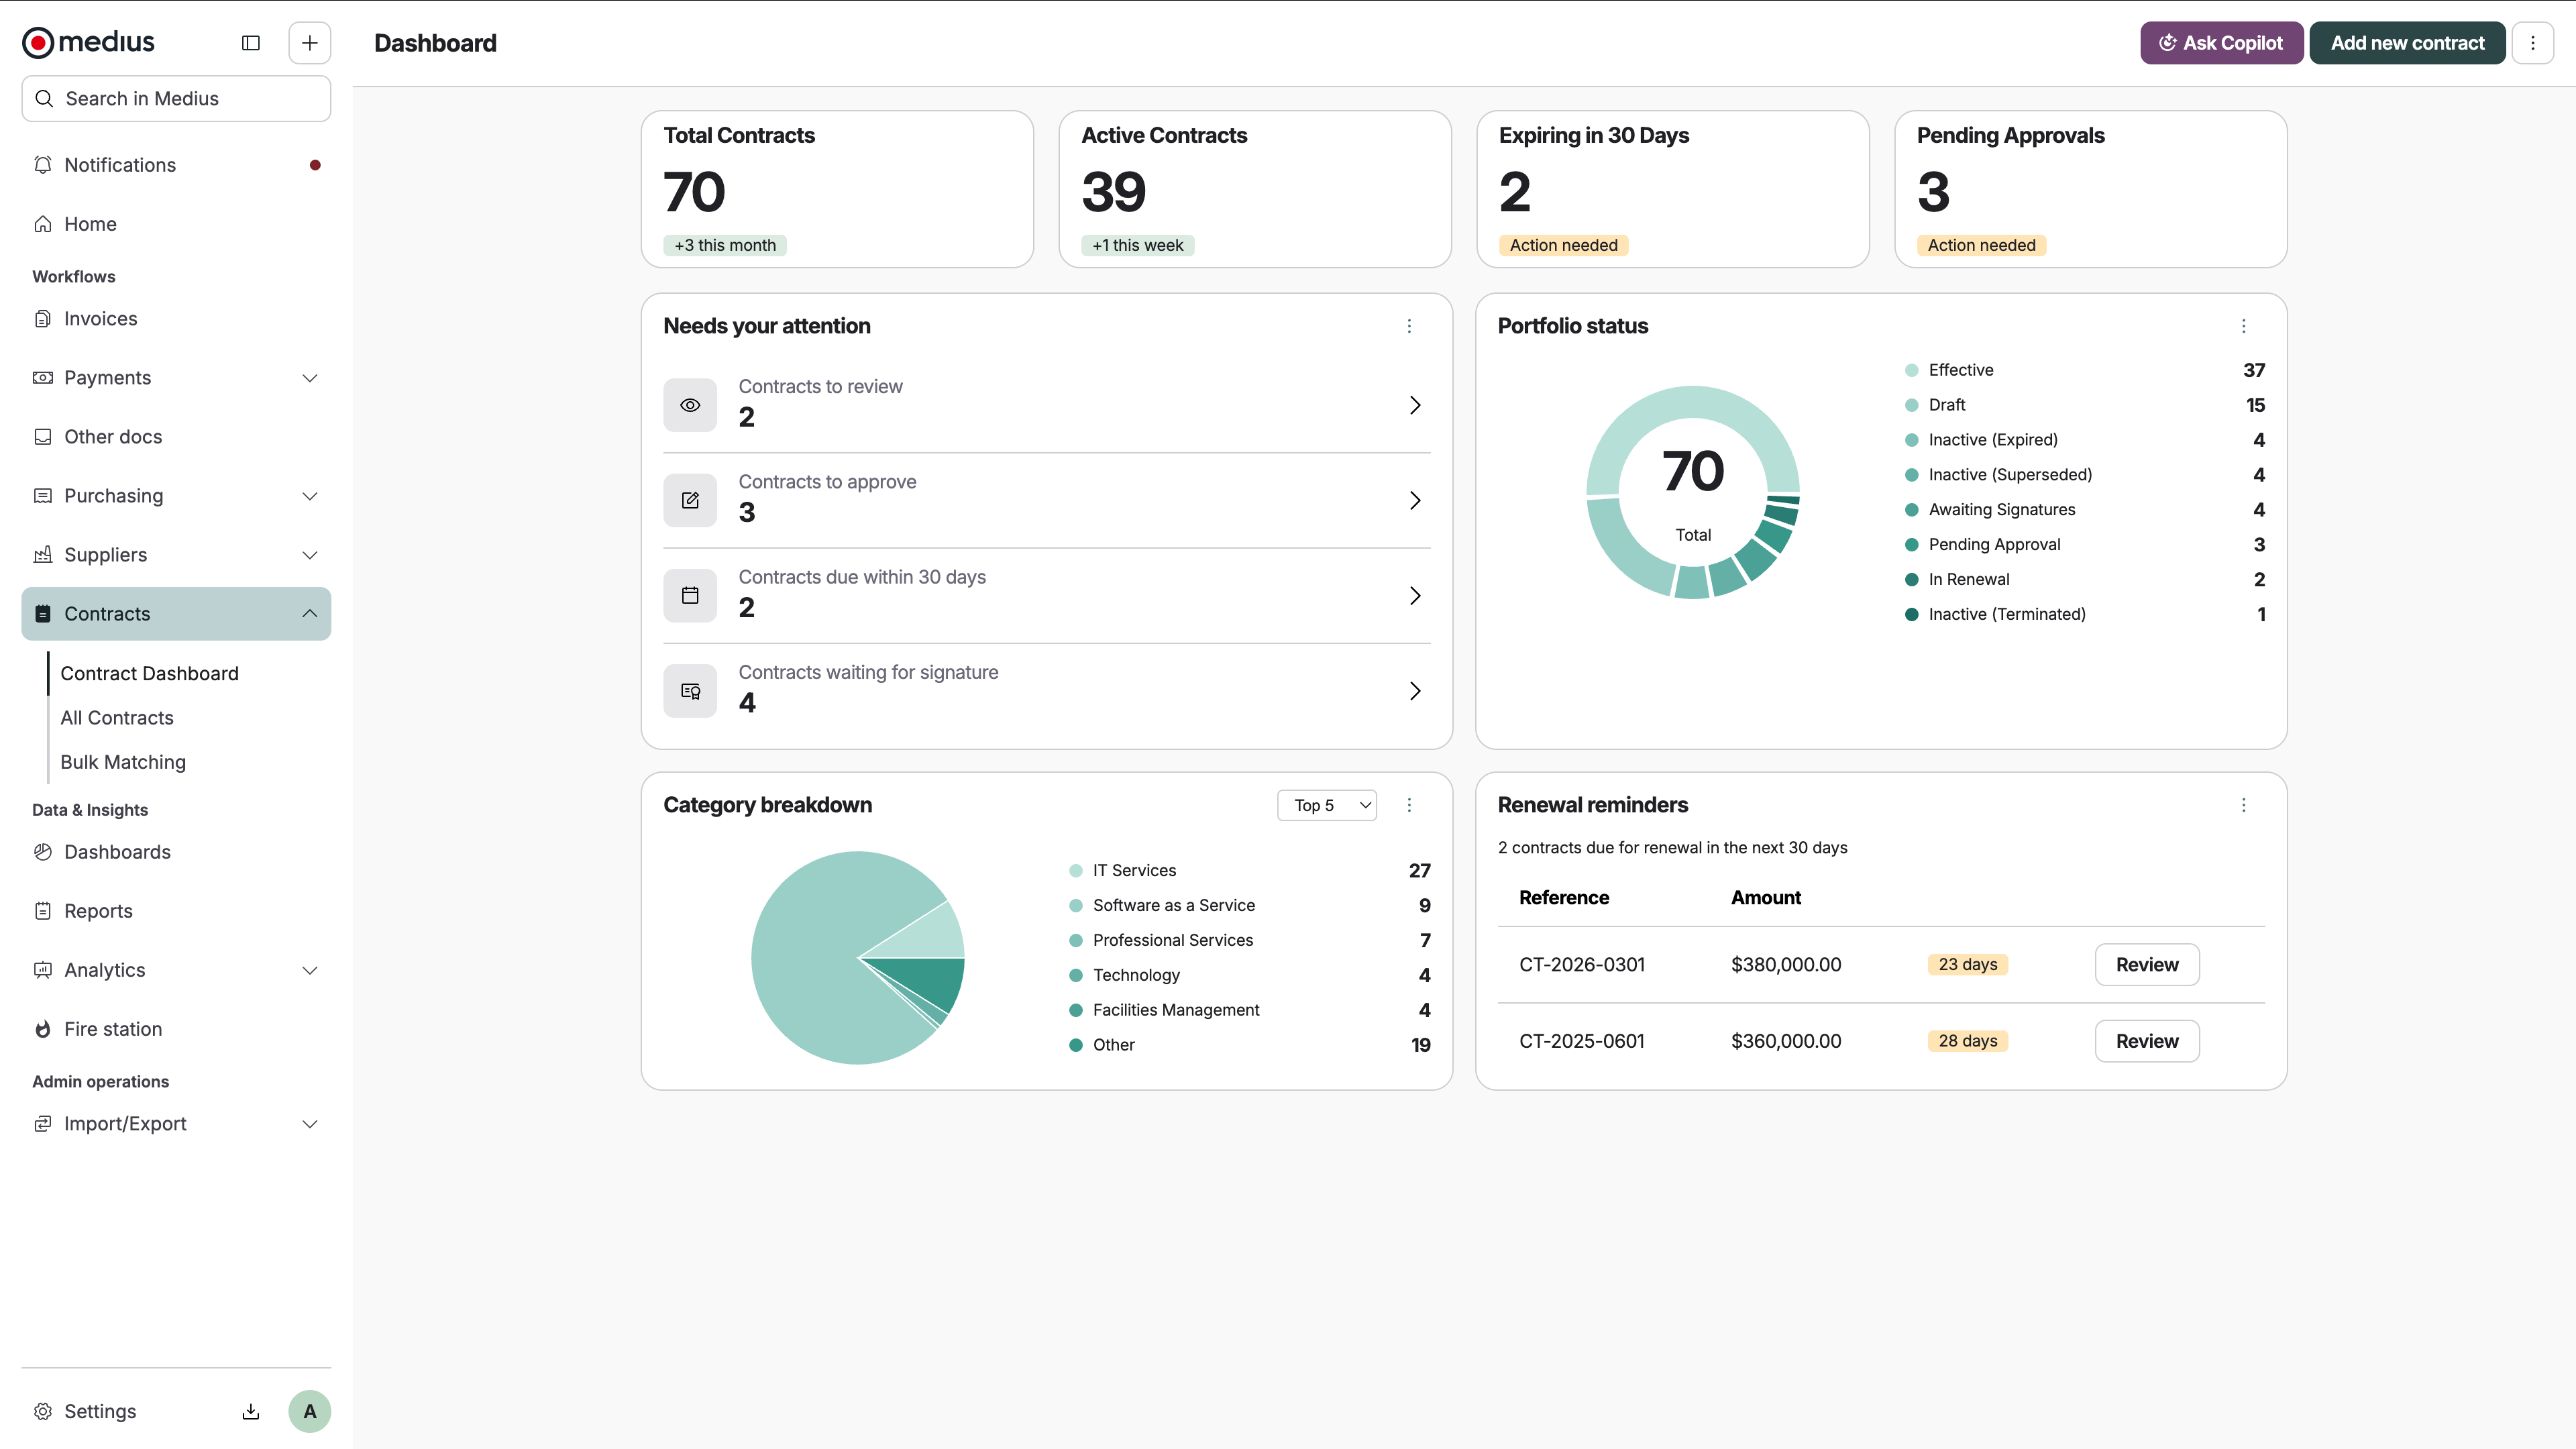Open Category breakdown options menu
The width and height of the screenshot is (2576, 1449).
[x=1410, y=805]
